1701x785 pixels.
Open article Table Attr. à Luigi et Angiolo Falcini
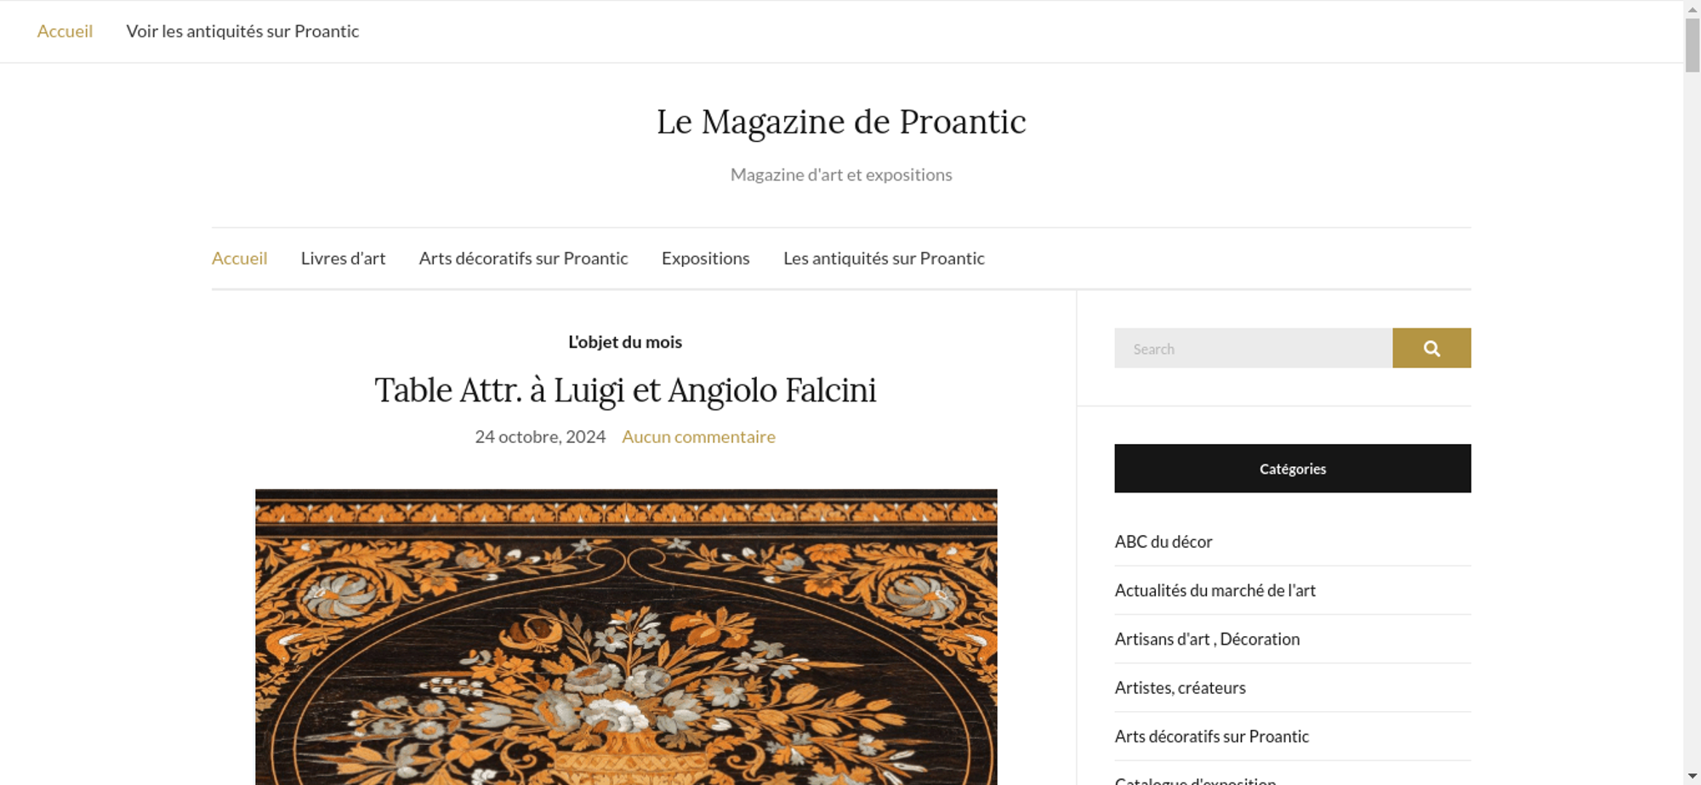click(x=625, y=390)
